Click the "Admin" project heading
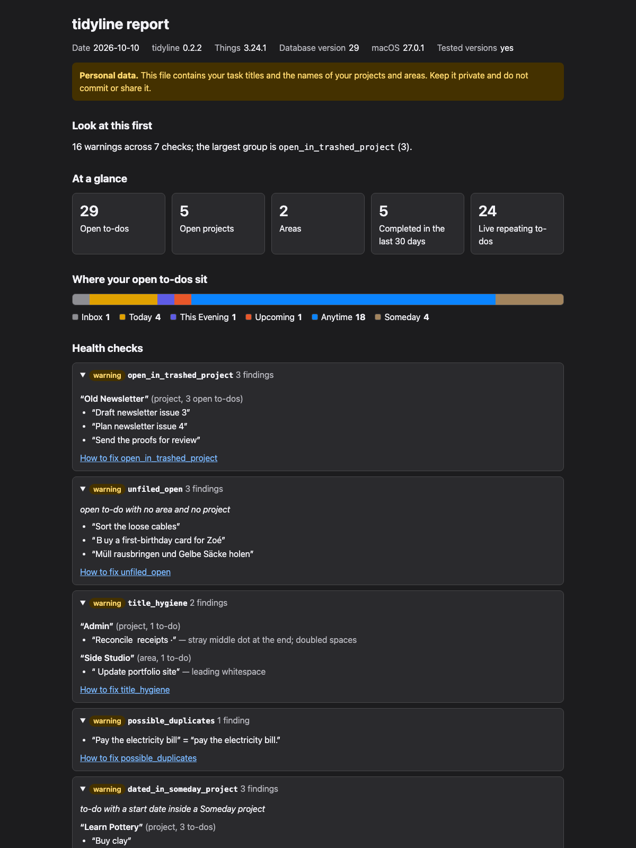This screenshot has height=848, width=636. pos(97,626)
